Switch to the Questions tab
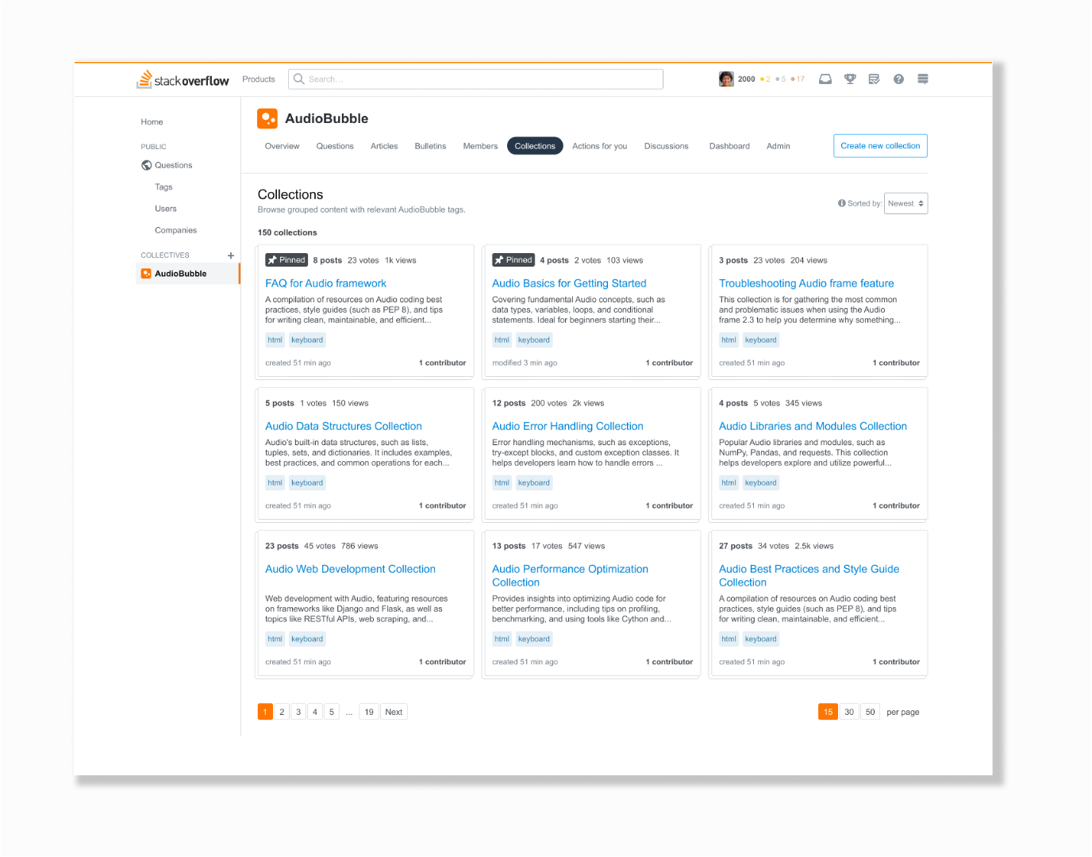Image resolution: width=1092 pixels, height=857 pixels. click(335, 146)
